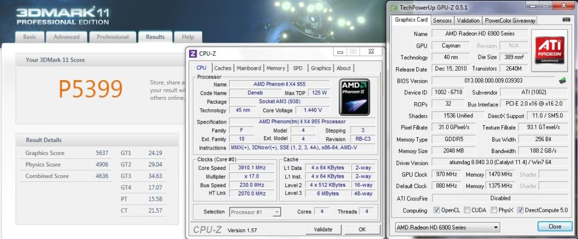Click the GPU Name field in GPU-Z

(x=480, y=34)
